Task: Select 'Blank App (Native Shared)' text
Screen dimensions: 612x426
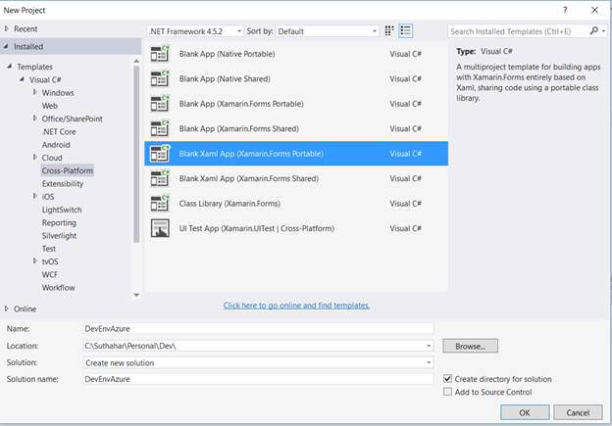Action: click(x=225, y=78)
